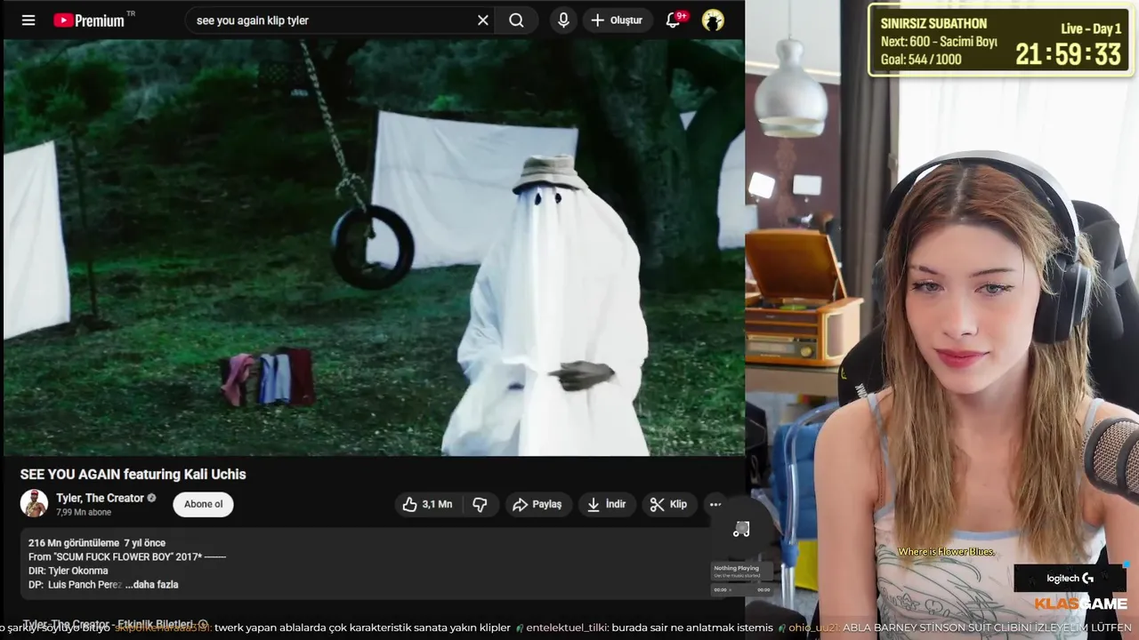1139x640 pixels.
Task: Open the Tyler, The Creator channel name
Action: 100,498
